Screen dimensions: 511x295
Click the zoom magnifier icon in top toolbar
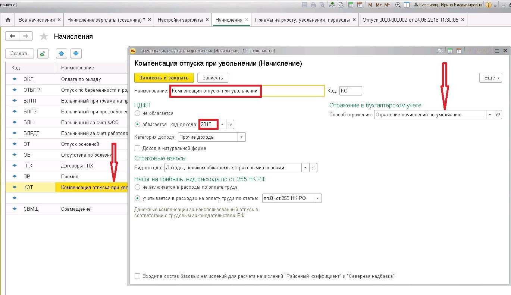398,5
